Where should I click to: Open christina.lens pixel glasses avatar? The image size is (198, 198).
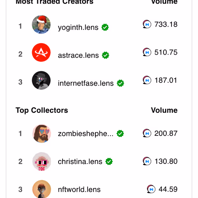pyautogui.click(x=42, y=162)
